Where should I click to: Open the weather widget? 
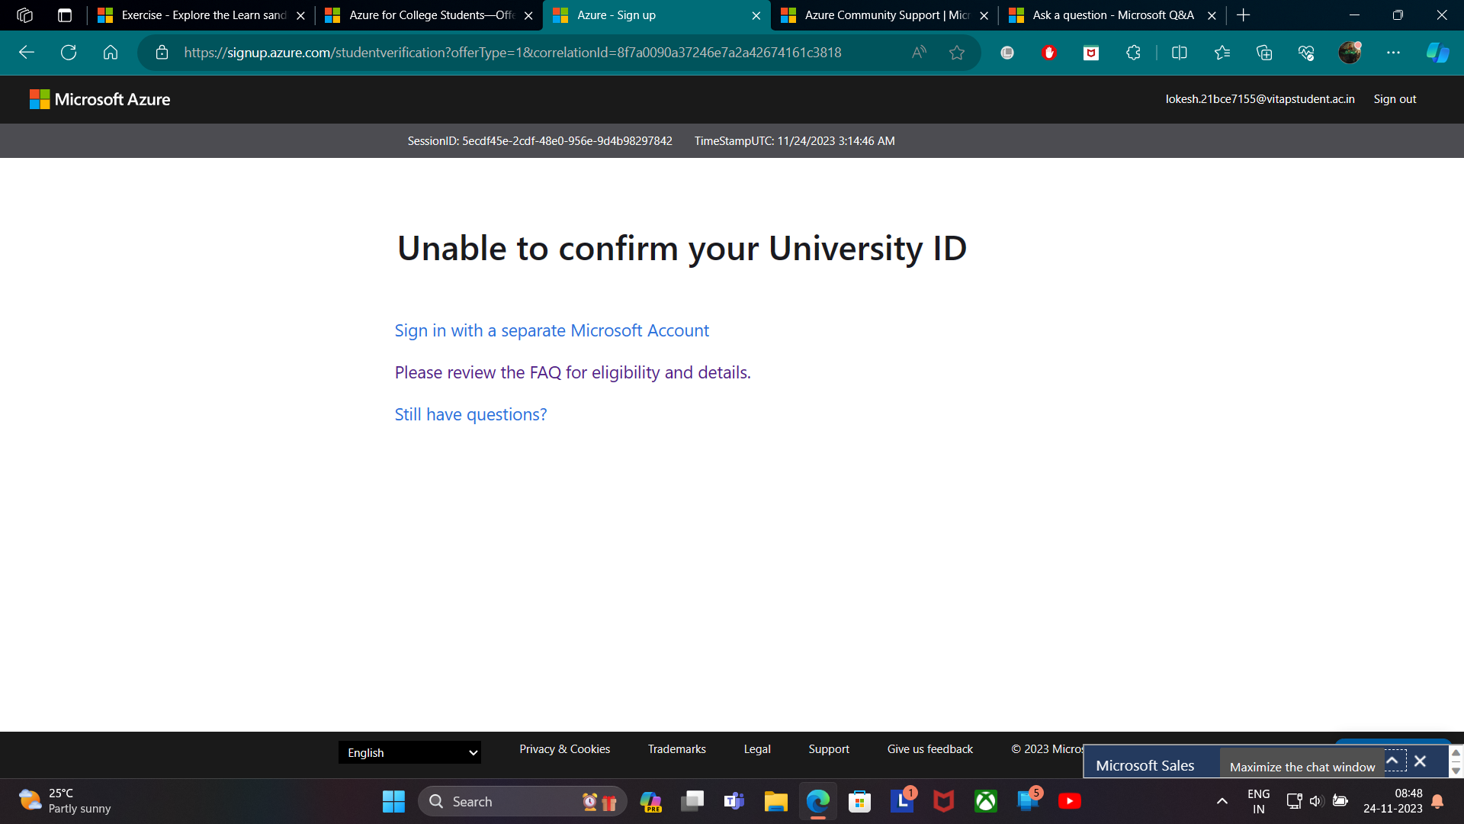pos(65,801)
